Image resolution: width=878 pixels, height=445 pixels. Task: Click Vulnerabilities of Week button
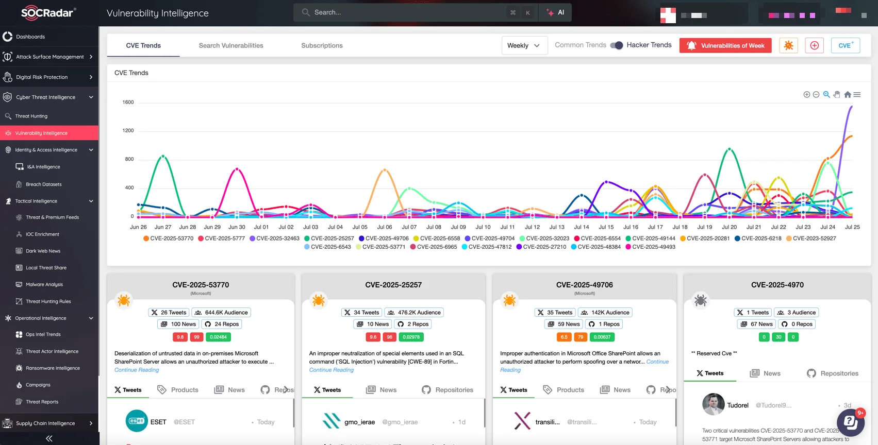(725, 45)
